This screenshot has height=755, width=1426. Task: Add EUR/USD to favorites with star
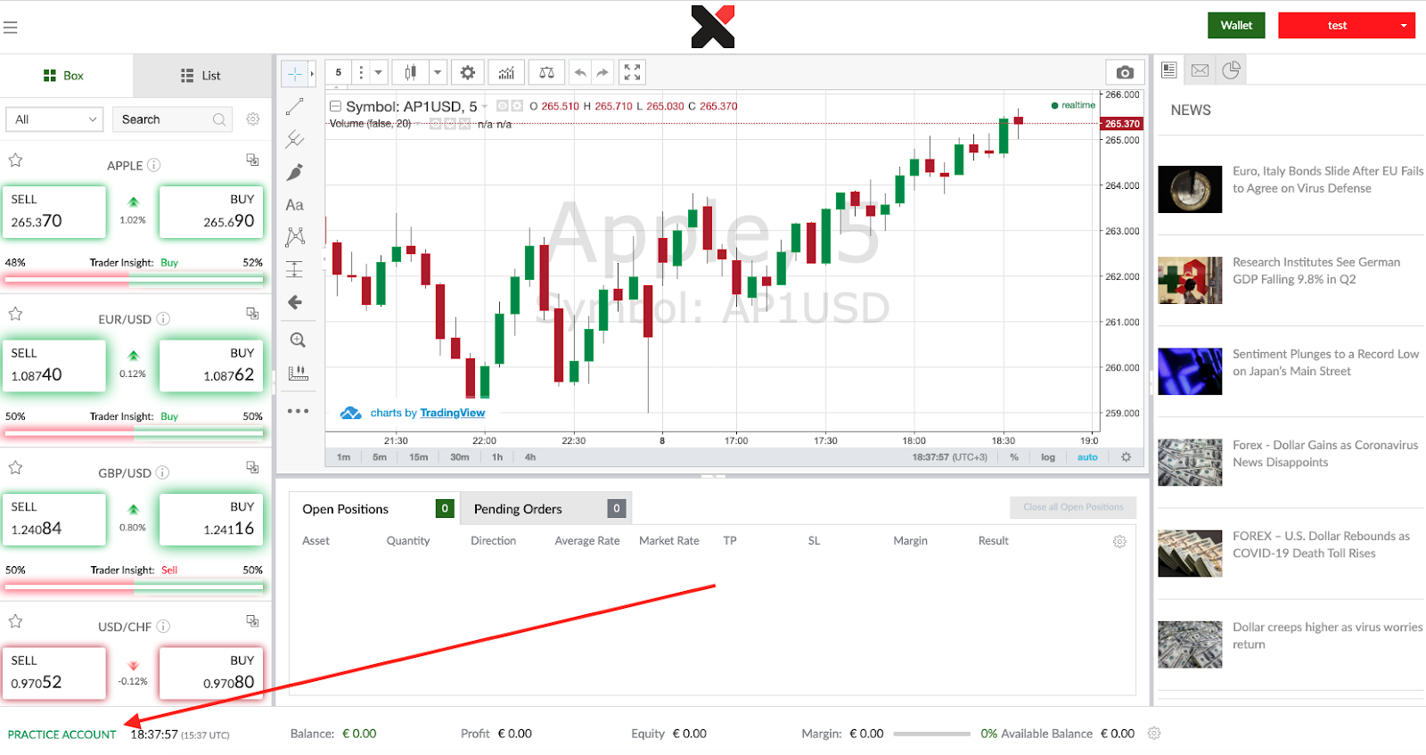click(x=15, y=314)
